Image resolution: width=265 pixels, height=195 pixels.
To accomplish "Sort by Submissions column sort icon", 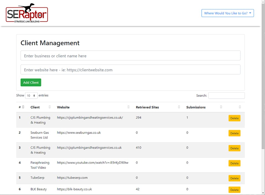I will pos(221,107).
